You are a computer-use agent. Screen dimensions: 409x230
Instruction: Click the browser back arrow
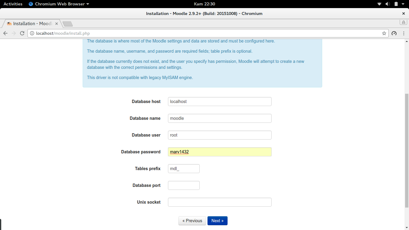pyautogui.click(x=5, y=33)
